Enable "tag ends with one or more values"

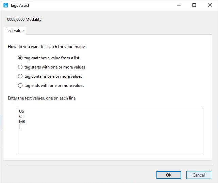tap(20, 86)
